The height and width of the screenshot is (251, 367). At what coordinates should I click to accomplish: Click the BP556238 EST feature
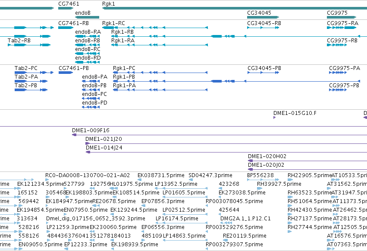[x=263, y=180]
